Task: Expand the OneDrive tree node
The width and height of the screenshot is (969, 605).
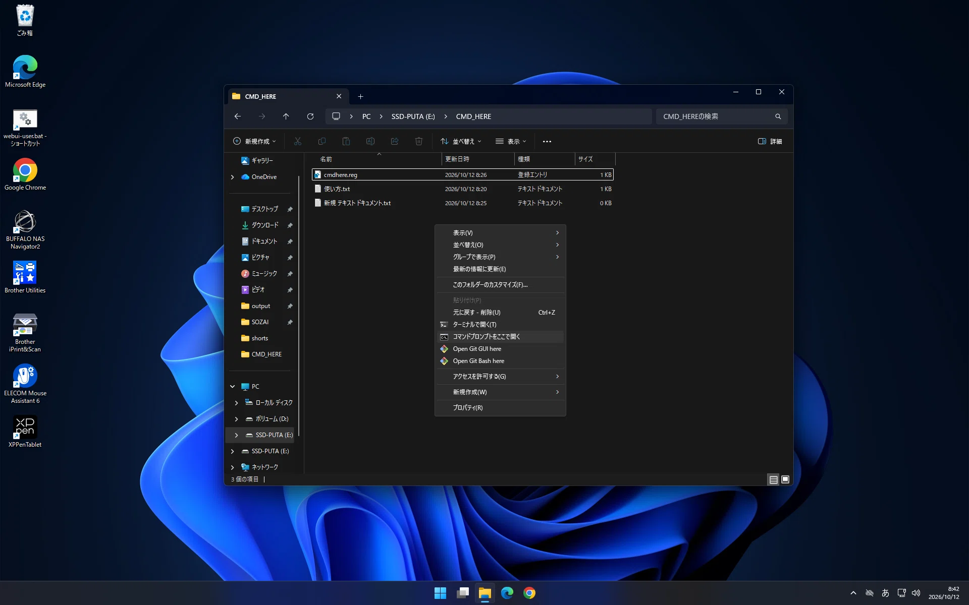Action: pyautogui.click(x=233, y=177)
